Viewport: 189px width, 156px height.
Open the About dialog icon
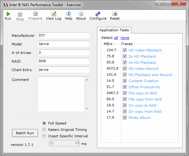(x=81, y=14)
